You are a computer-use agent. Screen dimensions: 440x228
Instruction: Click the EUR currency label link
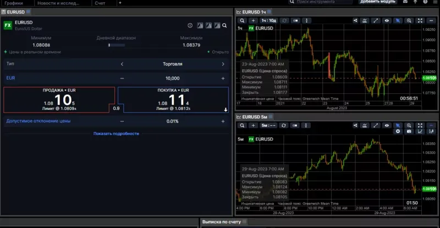[x=10, y=78]
